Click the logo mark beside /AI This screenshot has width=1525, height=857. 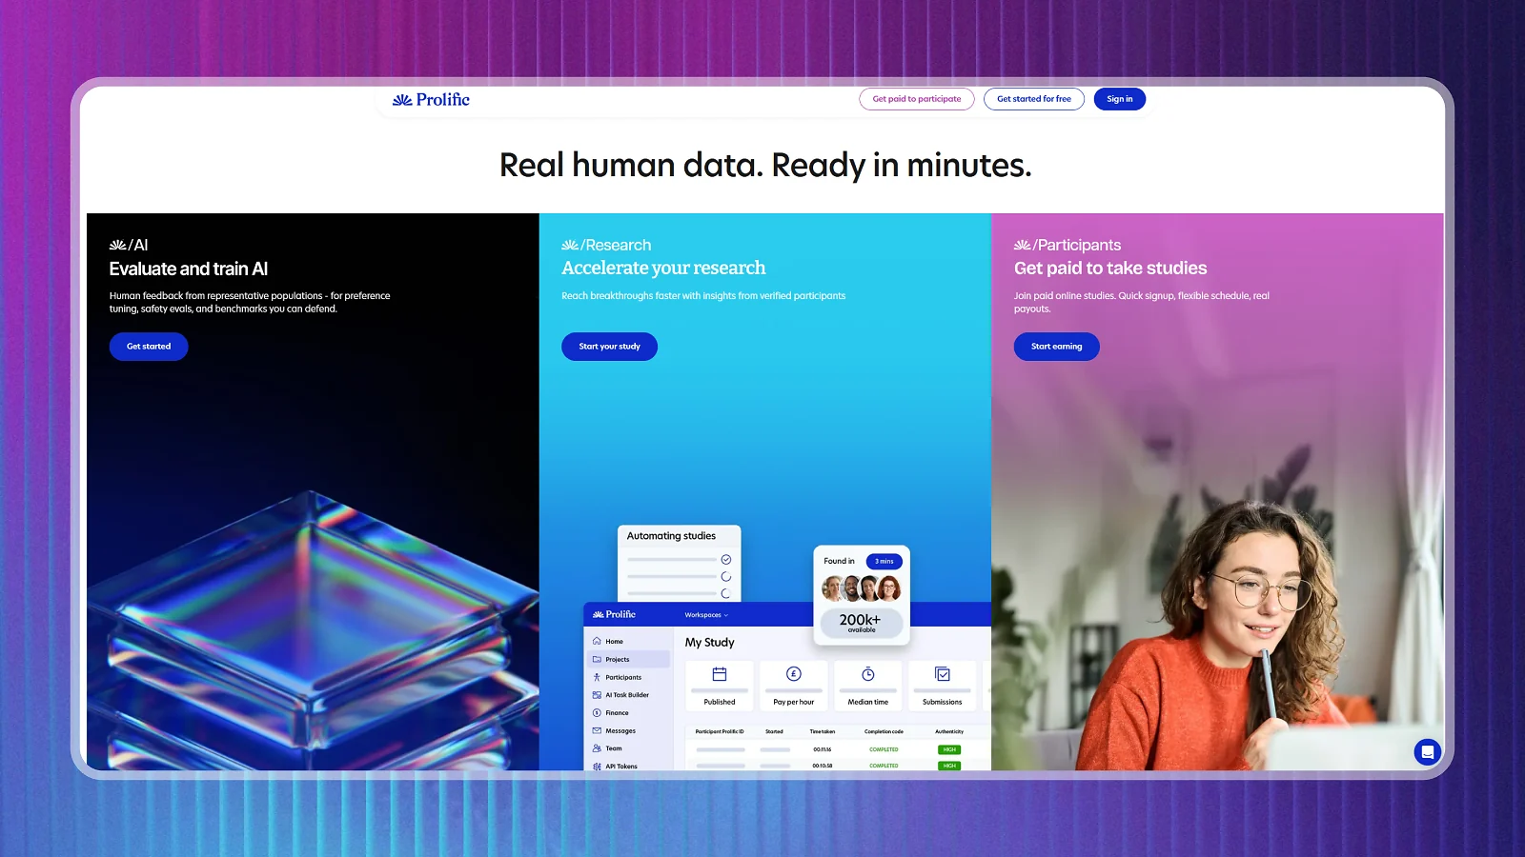pyautogui.click(x=117, y=245)
